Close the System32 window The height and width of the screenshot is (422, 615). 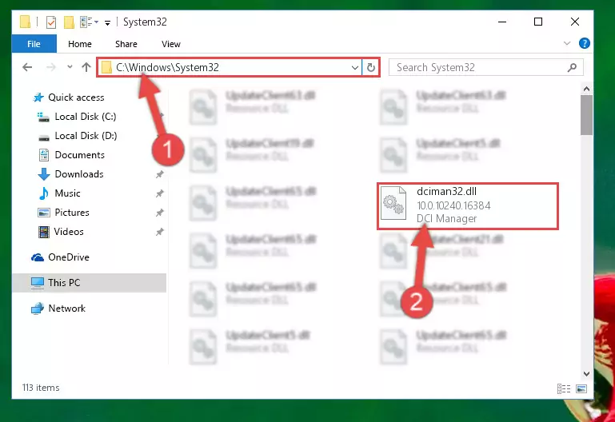tap(574, 22)
